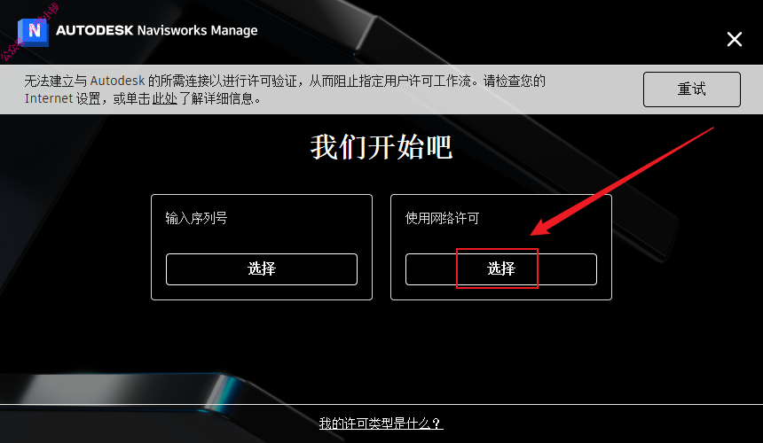
Task: Open 我的许可类型是什么？ help link
Action: coord(381,424)
